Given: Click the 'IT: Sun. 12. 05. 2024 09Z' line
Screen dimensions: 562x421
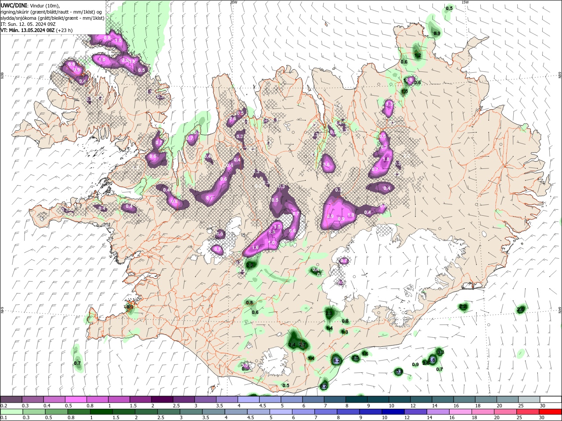Looking at the screenshot, I should [x=28, y=24].
